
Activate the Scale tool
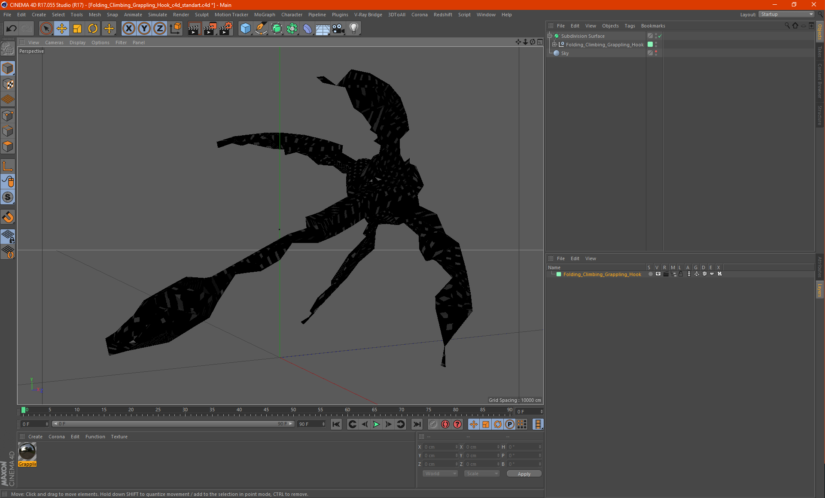click(77, 29)
